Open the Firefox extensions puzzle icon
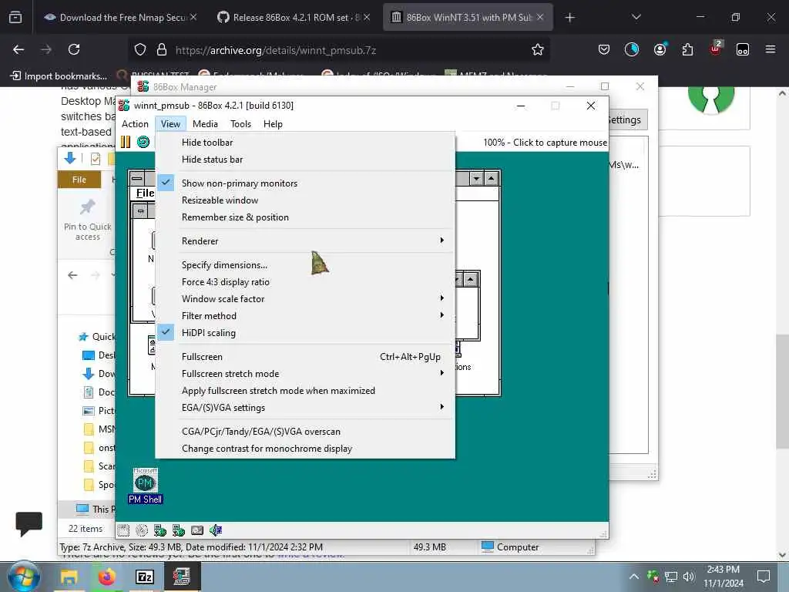The height and width of the screenshot is (592, 789). [687, 49]
